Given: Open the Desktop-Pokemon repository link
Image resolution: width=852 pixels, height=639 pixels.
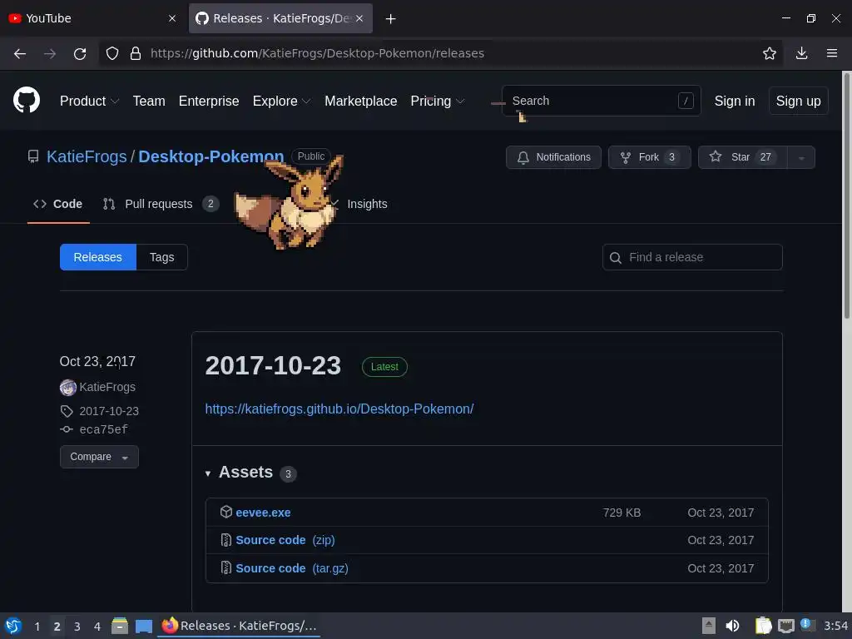Looking at the screenshot, I should [211, 156].
